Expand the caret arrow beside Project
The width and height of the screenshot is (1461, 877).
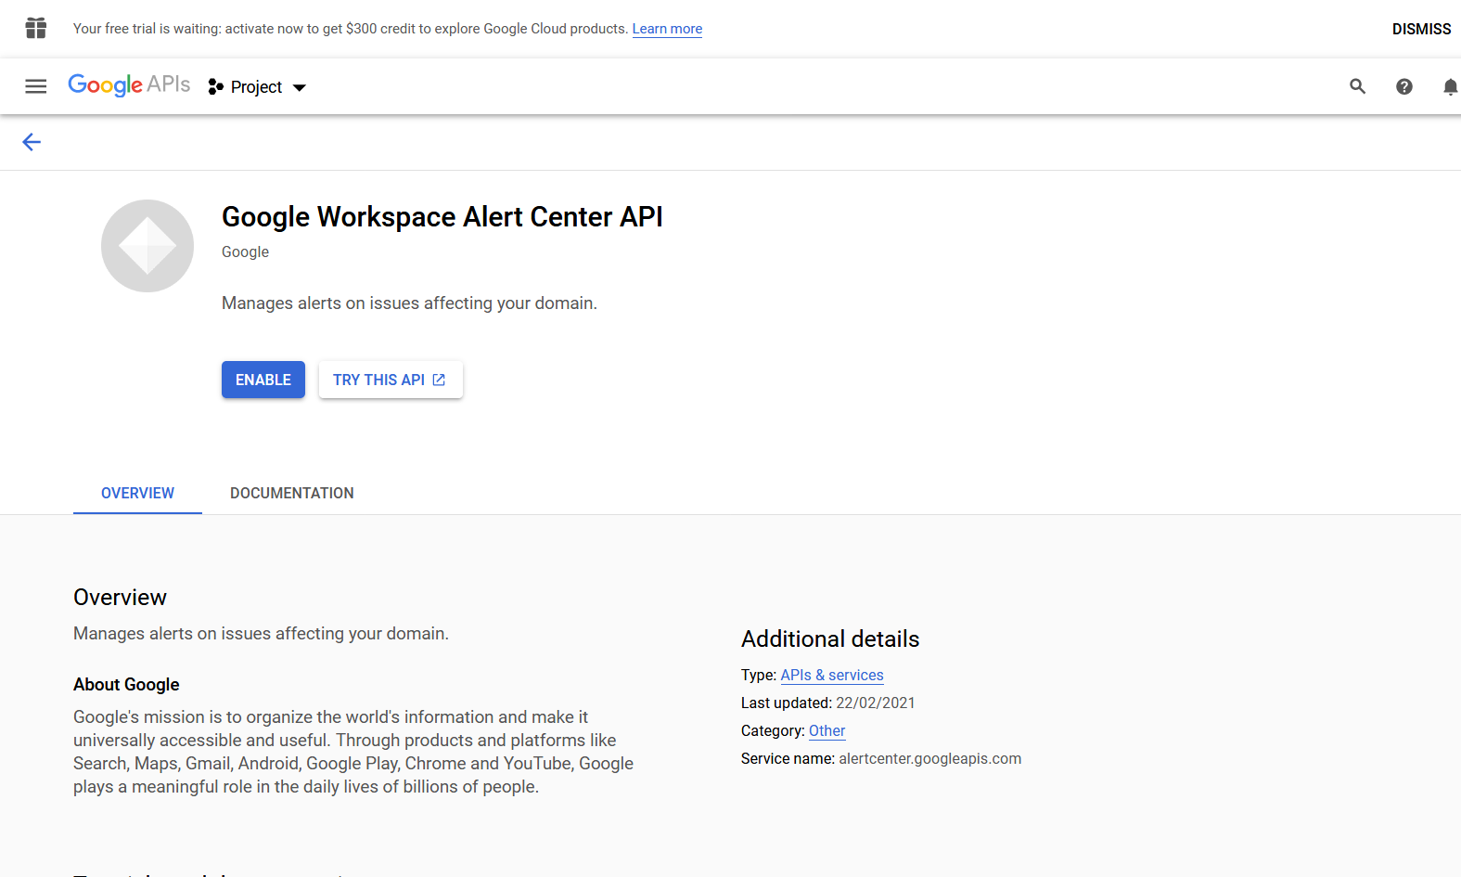[x=300, y=88]
